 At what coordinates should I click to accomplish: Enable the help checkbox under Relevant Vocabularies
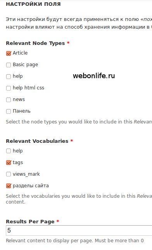tap(9, 151)
